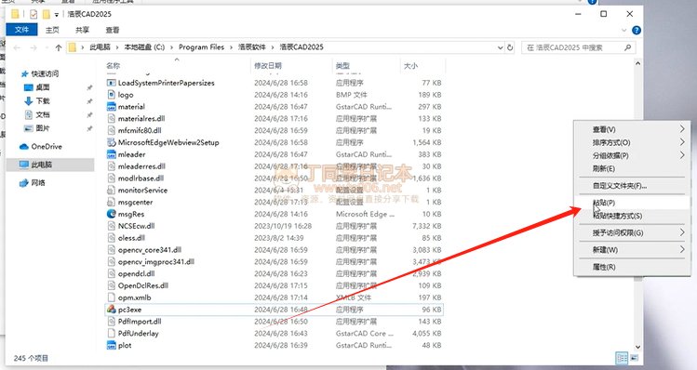697x370 pixels.
Task: Open 网络 in navigation pane
Action: tap(38, 182)
